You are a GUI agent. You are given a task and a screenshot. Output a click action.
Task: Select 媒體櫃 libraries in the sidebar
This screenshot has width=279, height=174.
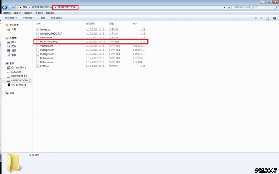pos(13,38)
